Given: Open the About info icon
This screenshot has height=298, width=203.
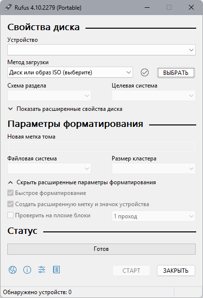Looking at the screenshot, I should (x=27, y=270).
